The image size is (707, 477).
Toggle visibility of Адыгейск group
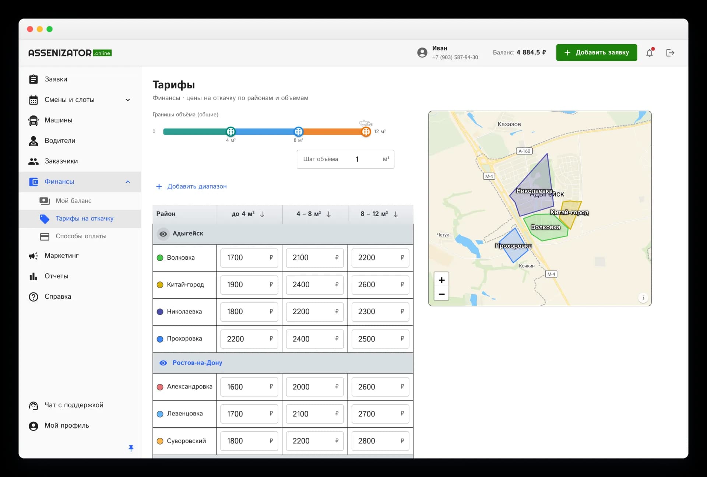point(163,234)
